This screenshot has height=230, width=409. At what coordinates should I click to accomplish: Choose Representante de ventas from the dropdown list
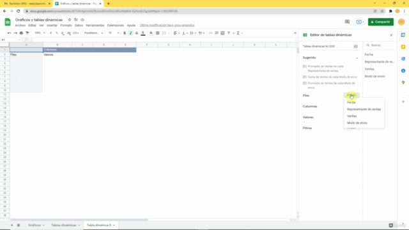pyautogui.click(x=364, y=109)
